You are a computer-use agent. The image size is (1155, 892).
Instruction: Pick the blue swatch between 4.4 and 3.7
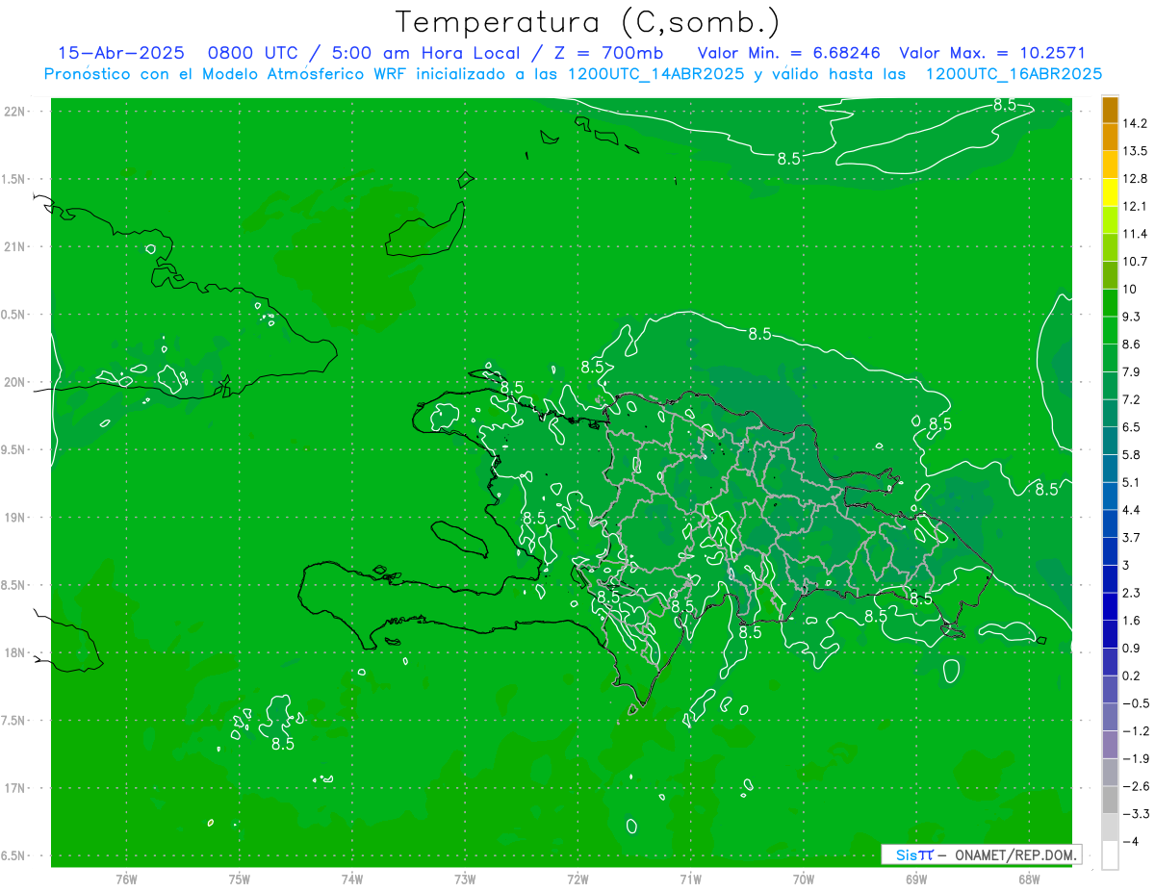(x=1110, y=523)
